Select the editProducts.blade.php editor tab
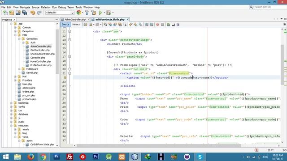Viewport: 287px width, 161px height. click(x=110, y=19)
